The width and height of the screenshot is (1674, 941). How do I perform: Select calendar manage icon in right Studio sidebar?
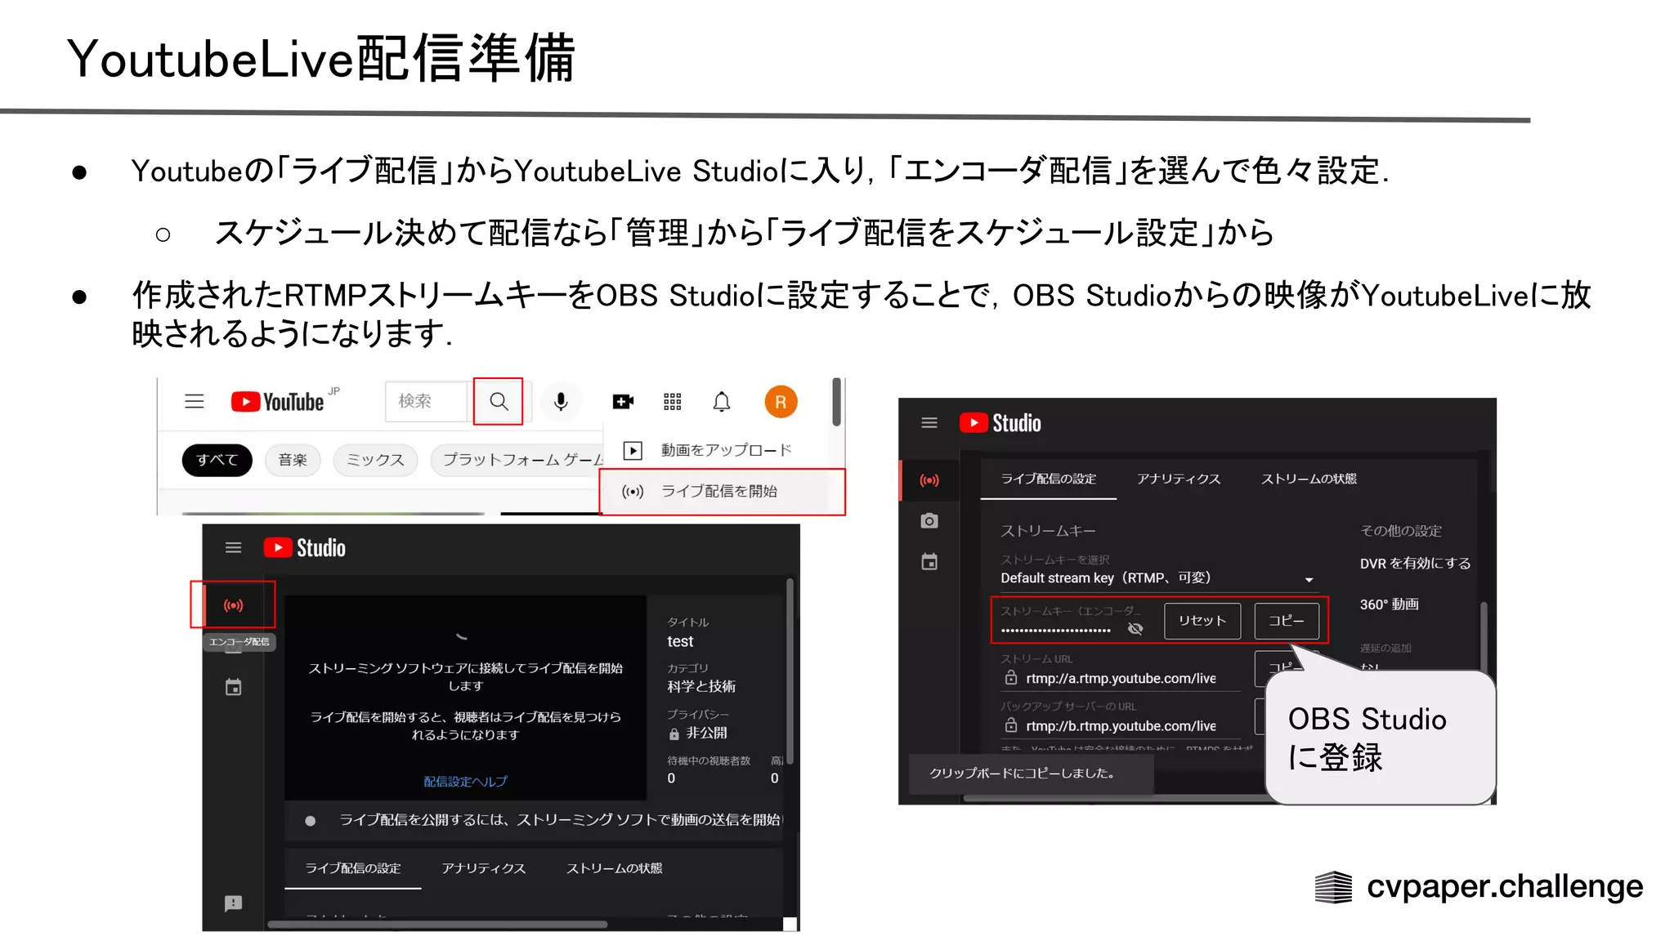(x=929, y=562)
